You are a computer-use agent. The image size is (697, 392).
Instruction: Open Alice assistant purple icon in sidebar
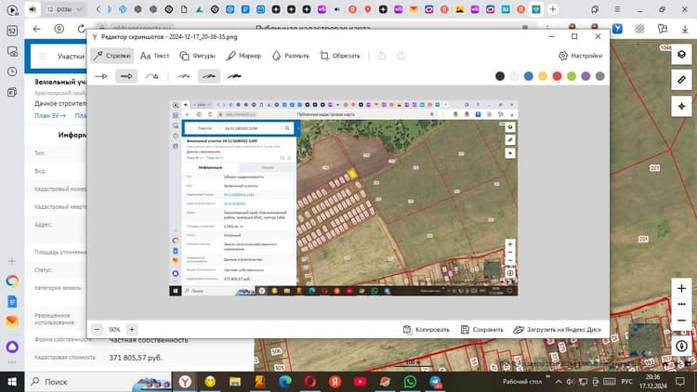click(x=12, y=346)
